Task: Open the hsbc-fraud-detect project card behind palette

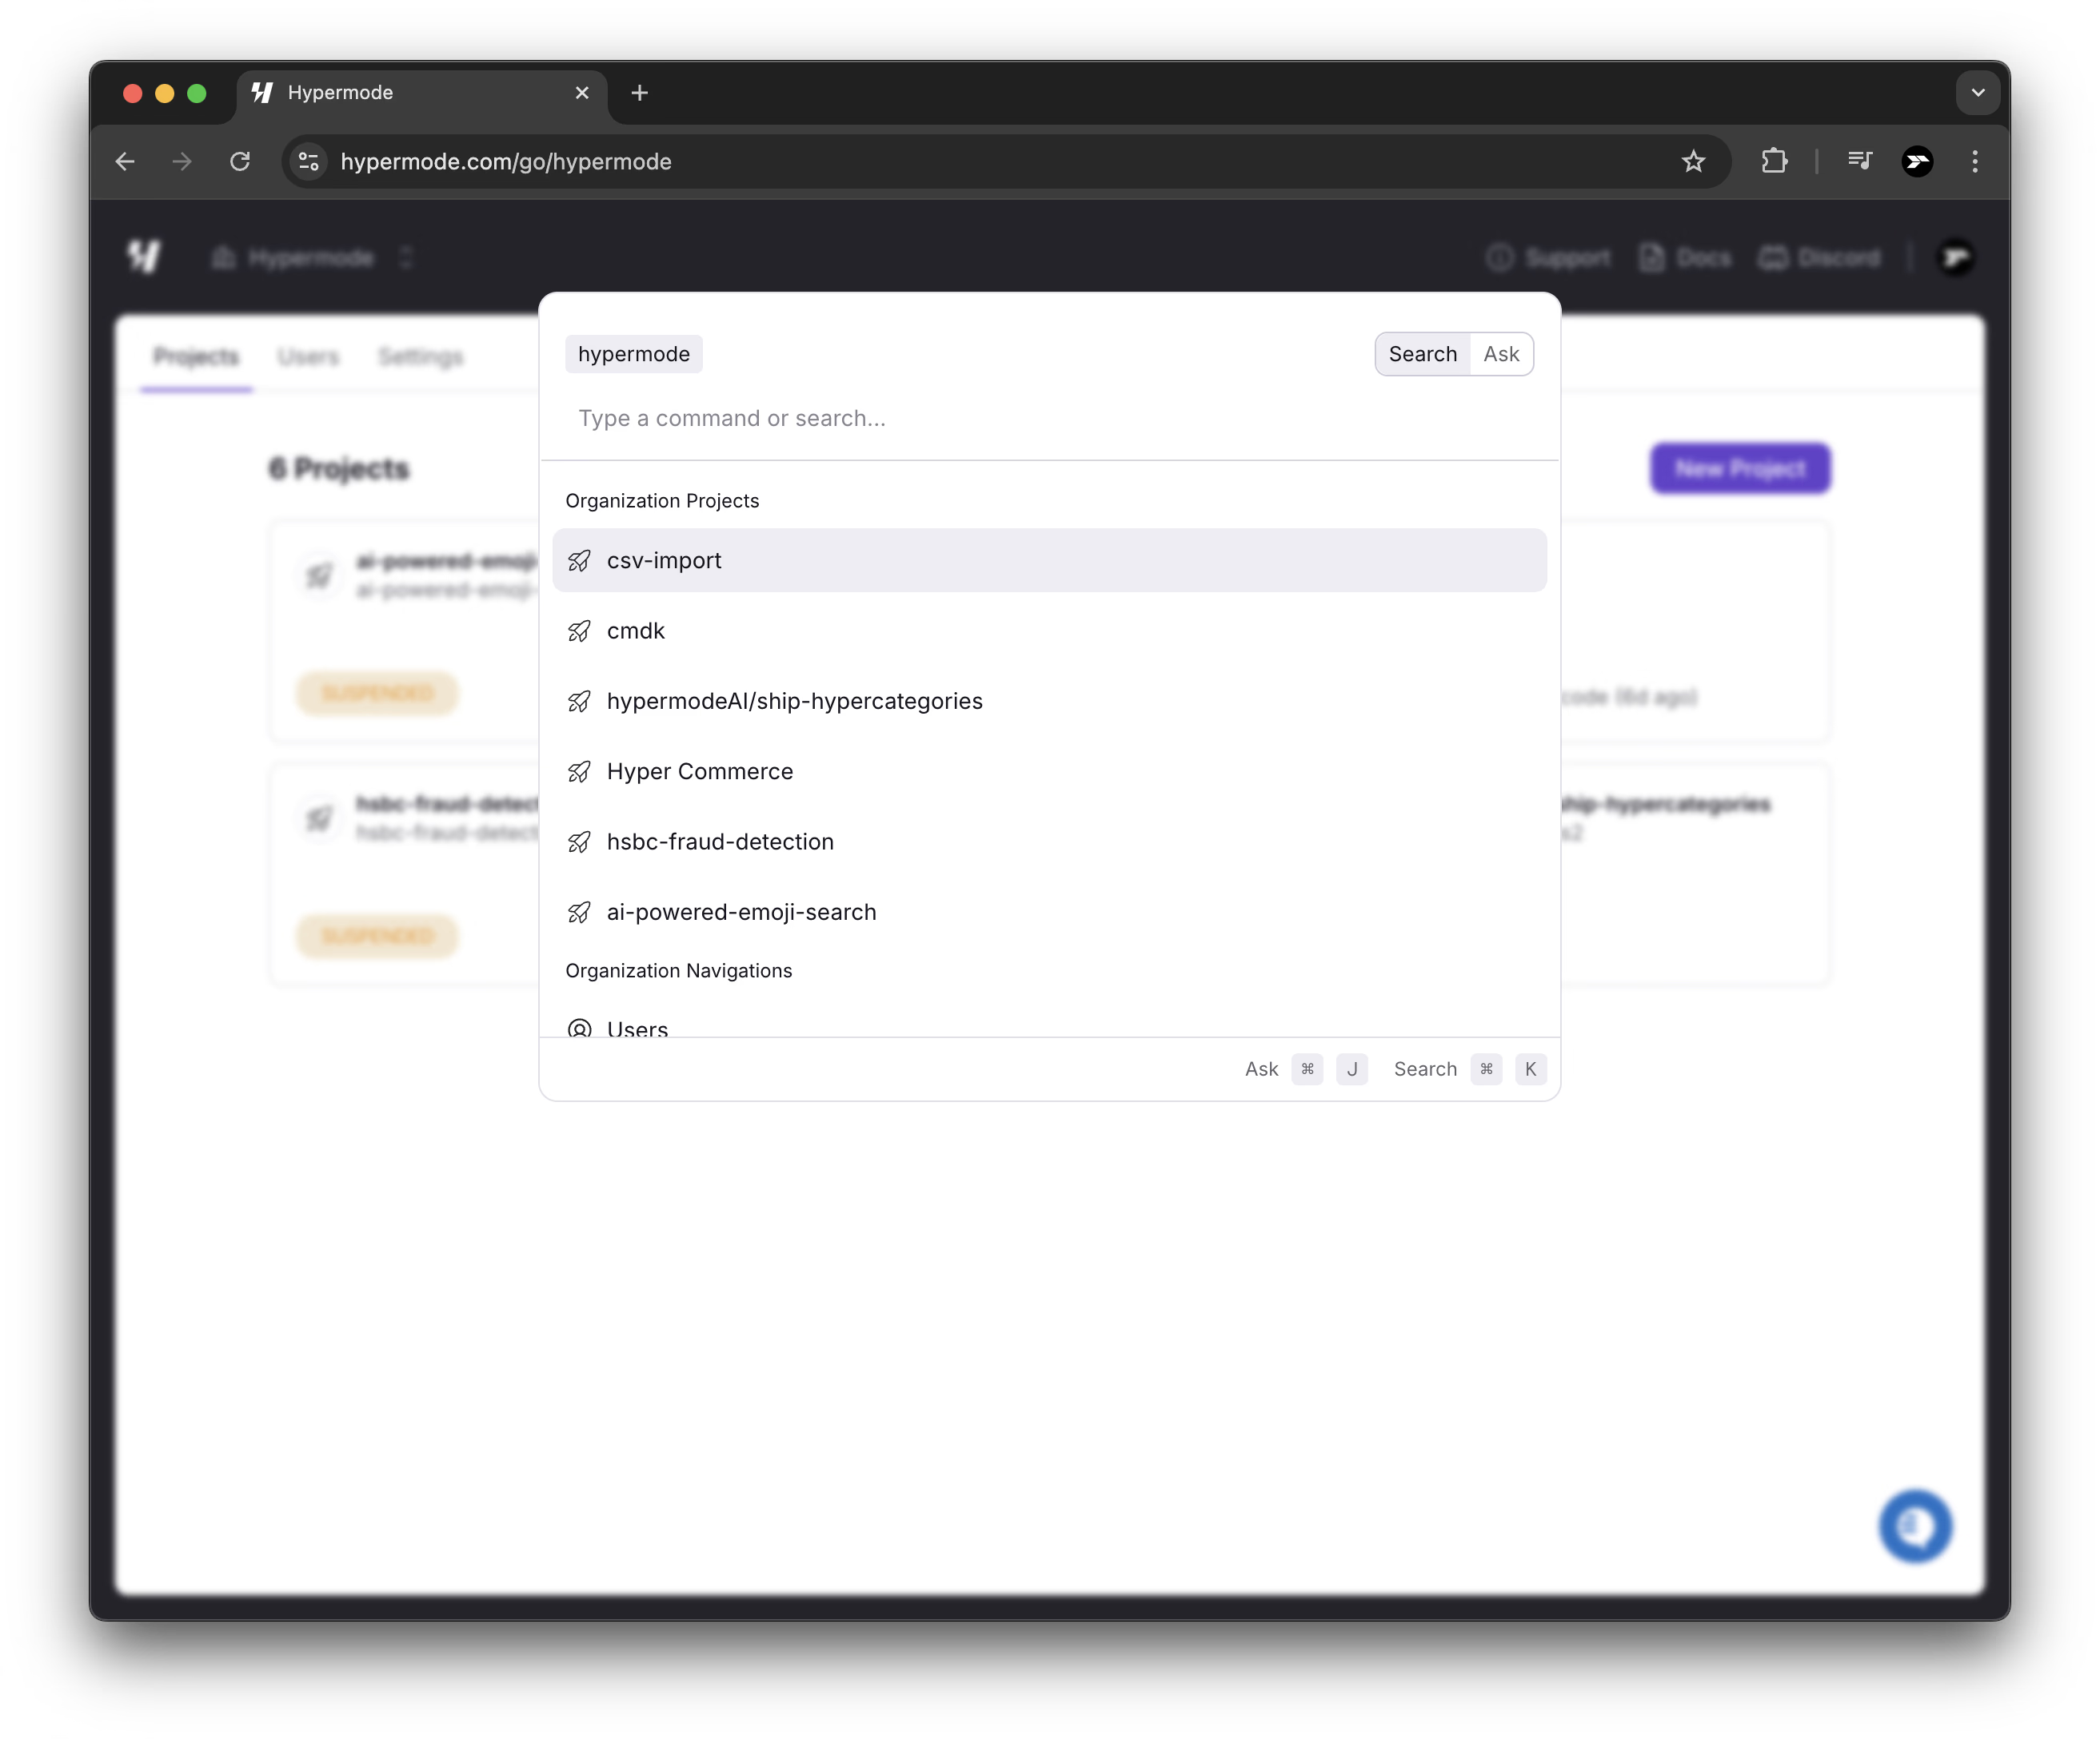Action: point(405,873)
